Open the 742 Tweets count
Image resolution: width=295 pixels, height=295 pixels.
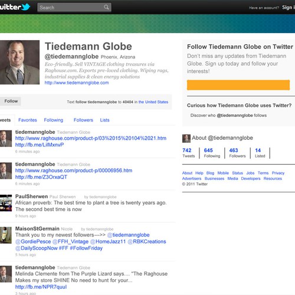click(188, 153)
